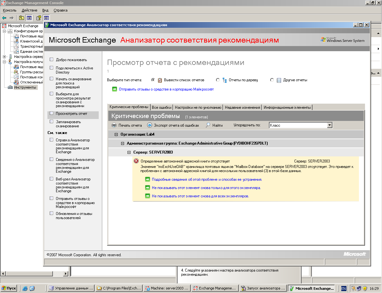Collapse the Сервер: SERVER2003 node

point(129,153)
